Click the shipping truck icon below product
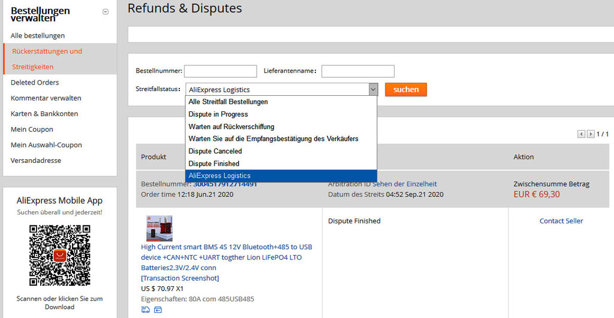614x318 pixels. [146, 310]
